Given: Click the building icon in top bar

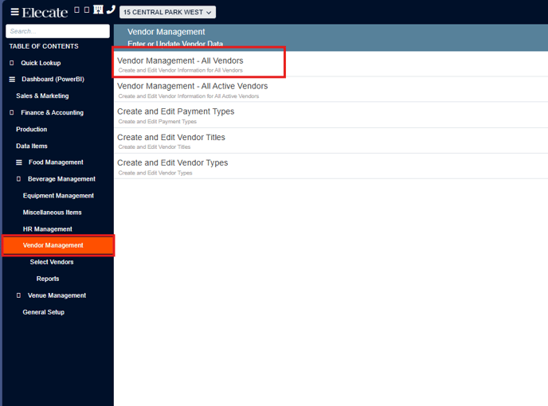Looking at the screenshot, I should tap(99, 10).
